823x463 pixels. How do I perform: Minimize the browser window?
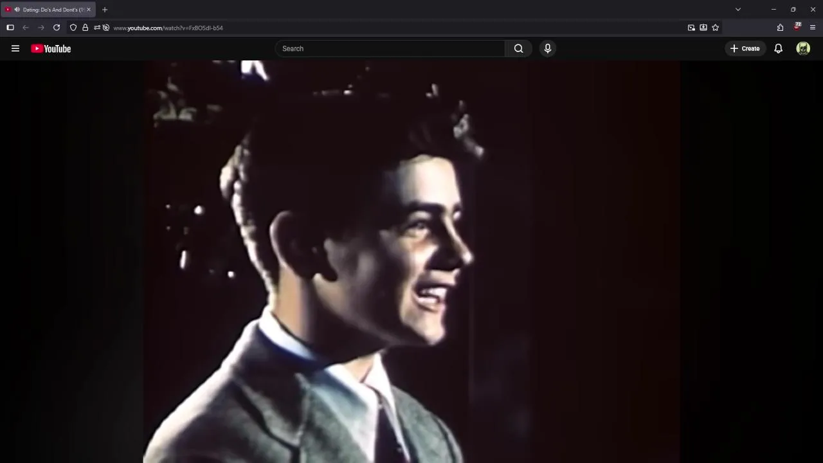pyautogui.click(x=773, y=10)
